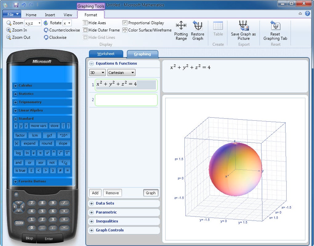314x246 pixels.
Task: Click the calculator Enter key
Action: pos(49,239)
